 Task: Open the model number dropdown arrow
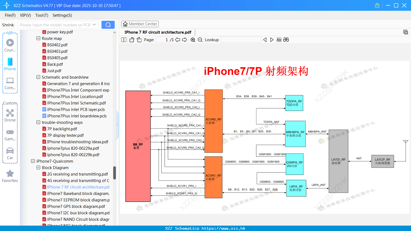coord(94,25)
